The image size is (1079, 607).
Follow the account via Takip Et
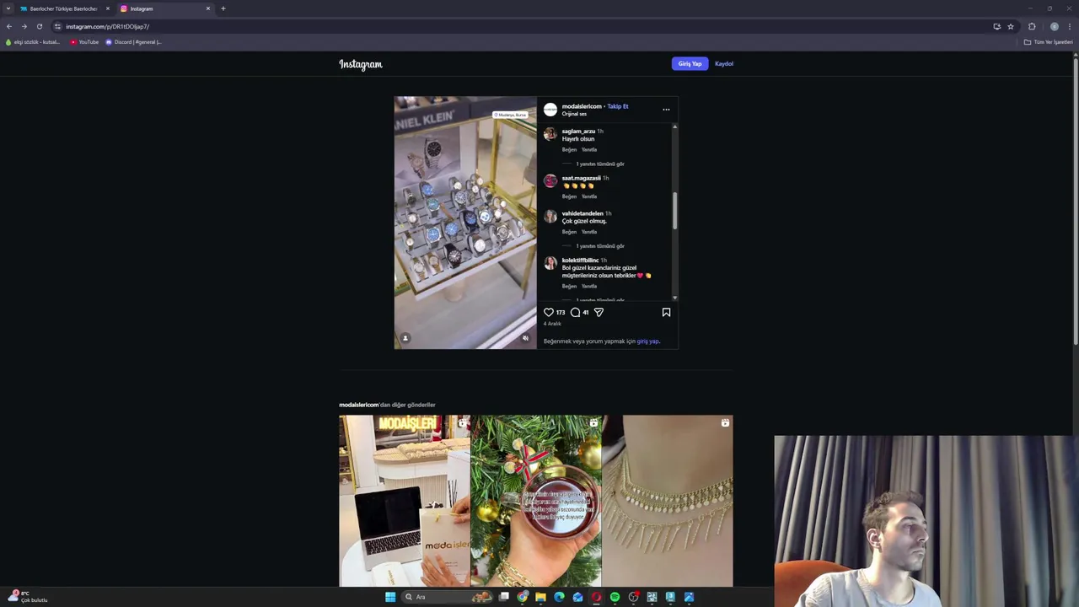point(618,106)
